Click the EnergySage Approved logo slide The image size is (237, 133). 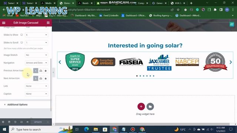[103, 62]
